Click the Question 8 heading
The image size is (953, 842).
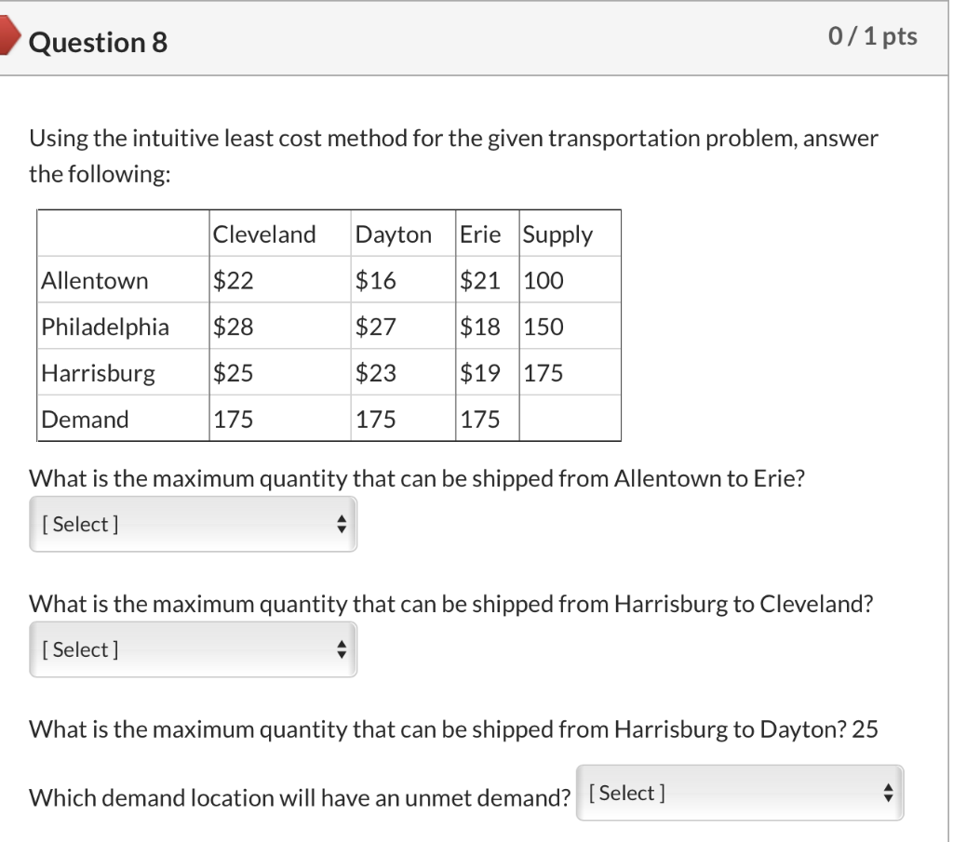pos(97,42)
